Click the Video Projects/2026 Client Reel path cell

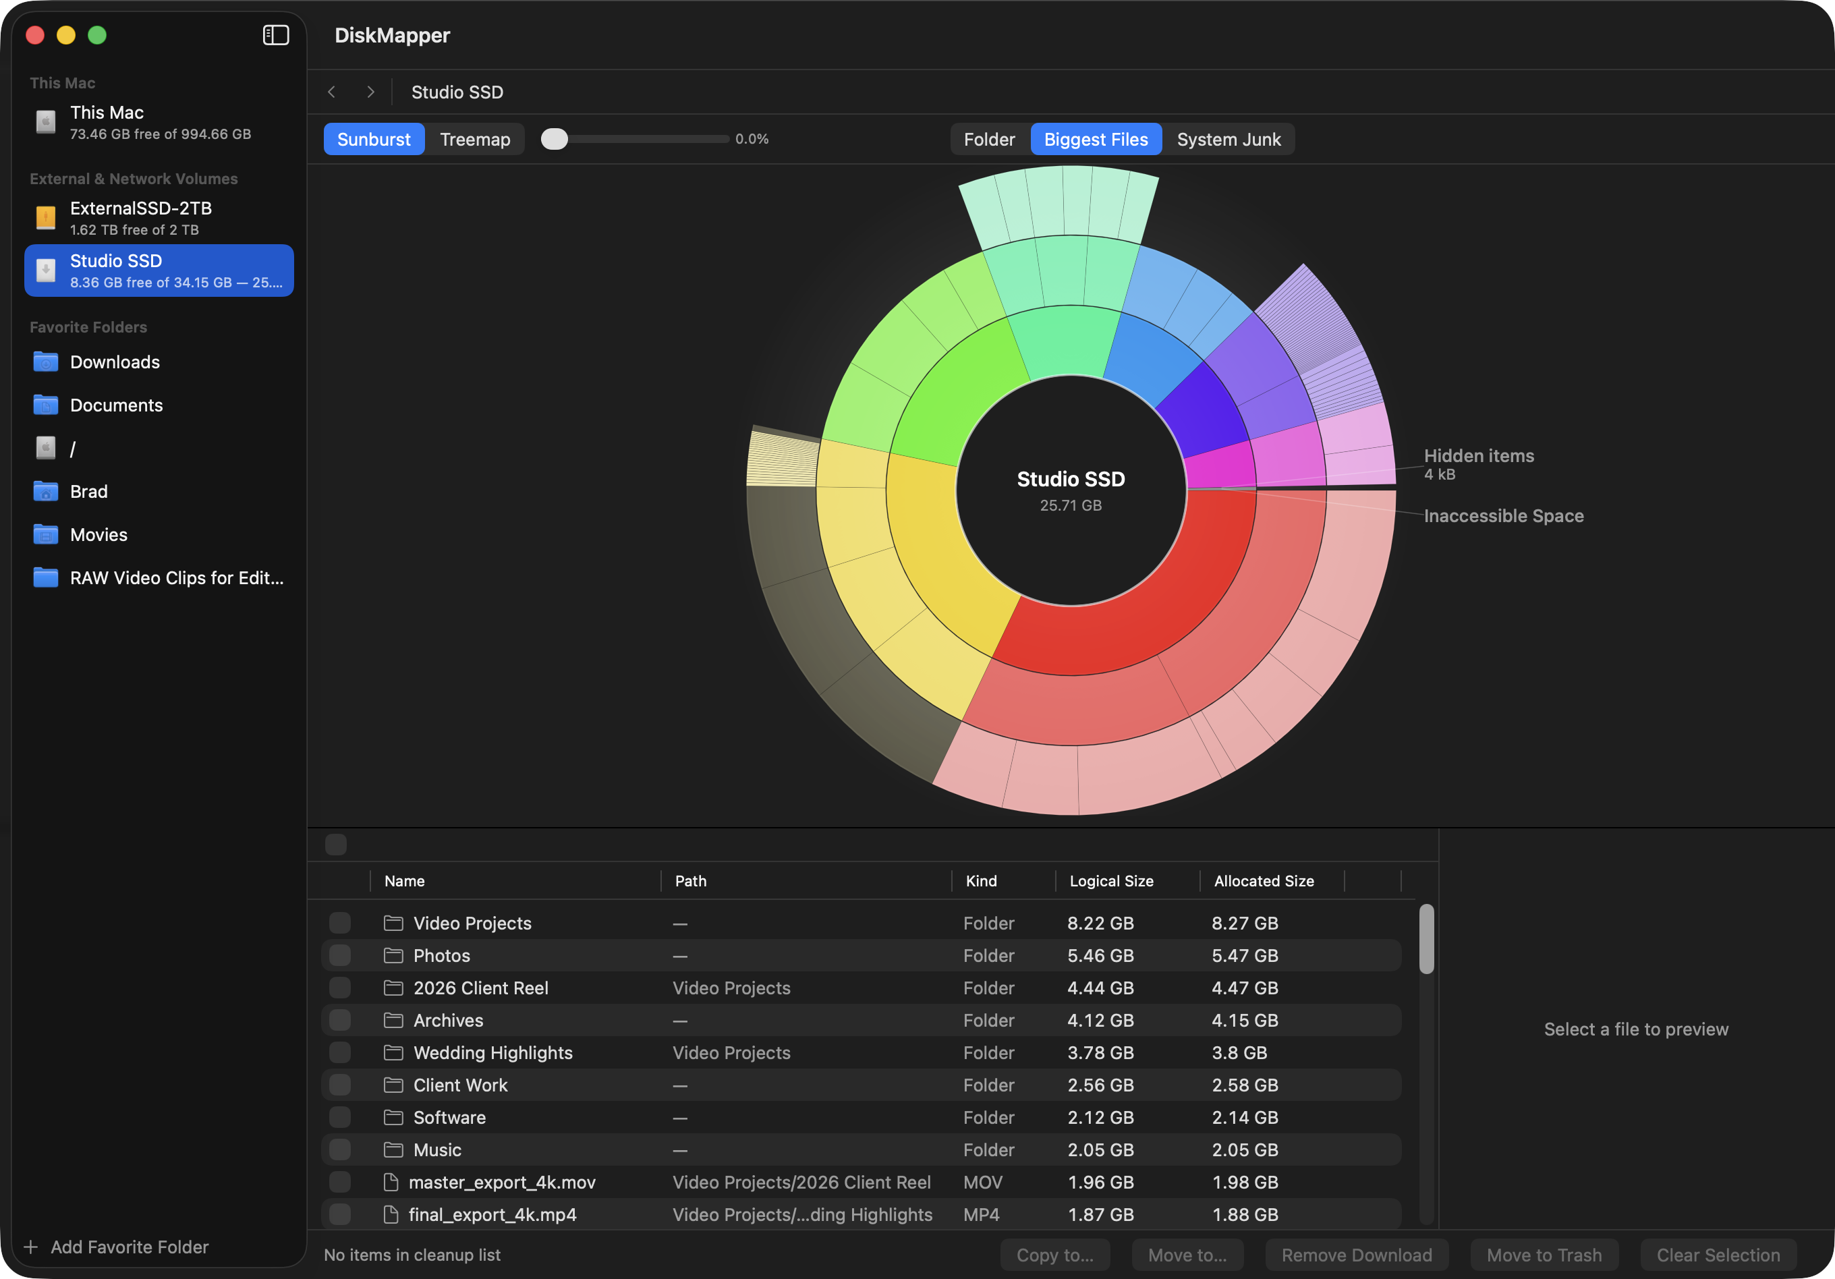pyautogui.click(x=801, y=1183)
